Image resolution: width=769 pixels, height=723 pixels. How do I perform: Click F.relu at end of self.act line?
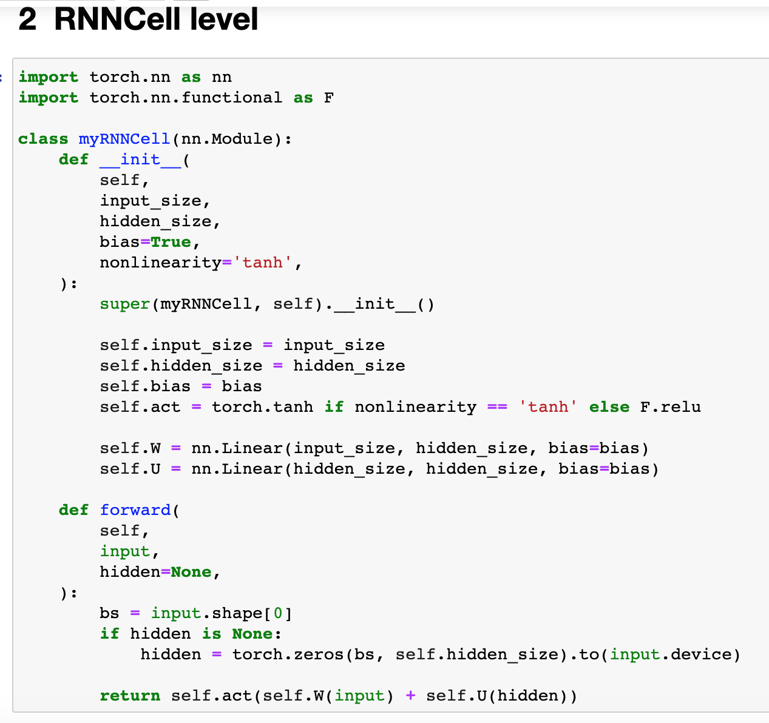tap(670, 407)
